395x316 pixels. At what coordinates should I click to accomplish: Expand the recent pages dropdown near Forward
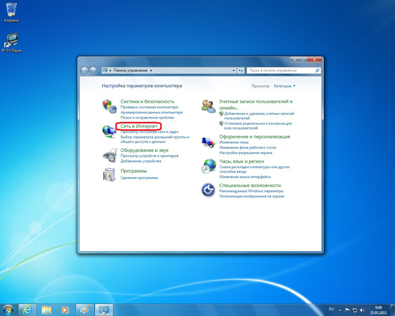[x=99, y=71]
